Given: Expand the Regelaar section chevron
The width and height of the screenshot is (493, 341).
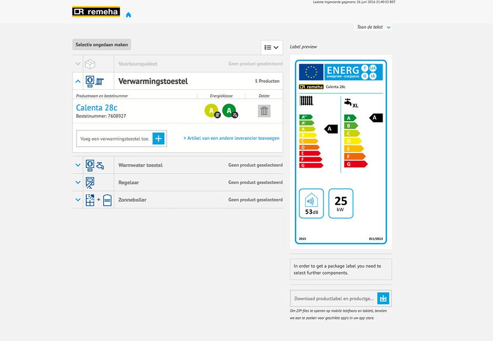Looking at the screenshot, I should click(x=78, y=182).
